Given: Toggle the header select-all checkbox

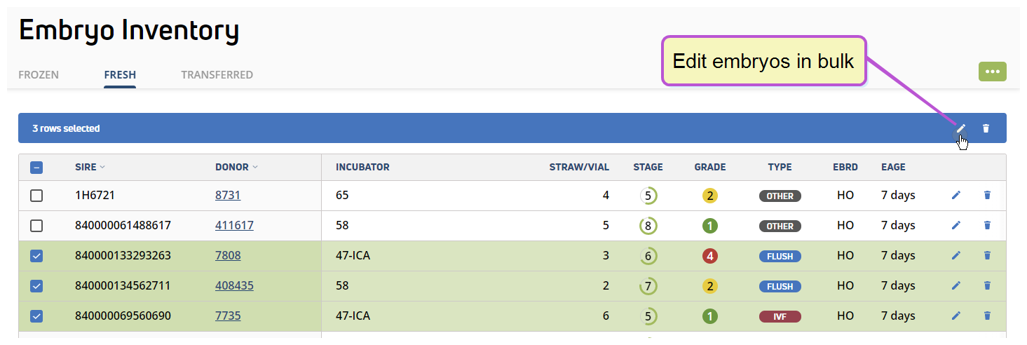Looking at the screenshot, I should 36,168.
